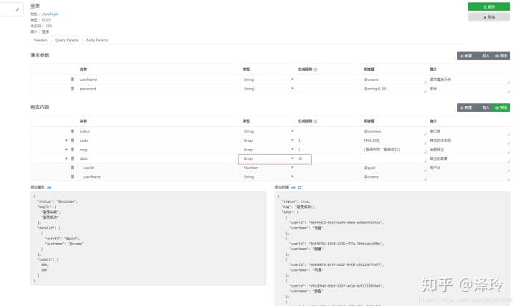Viewport: 516px width, 306px height.
Task: Click the green 保存 save button
Action: tap(489, 7)
